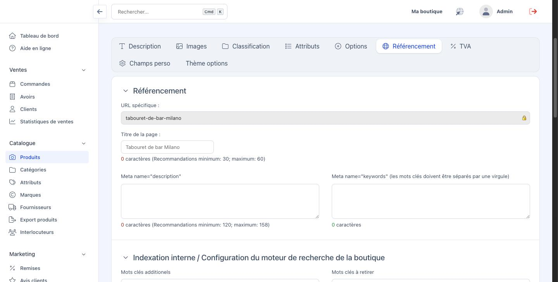The image size is (558, 282).
Task: Switch to the Options tab
Action: [351, 46]
